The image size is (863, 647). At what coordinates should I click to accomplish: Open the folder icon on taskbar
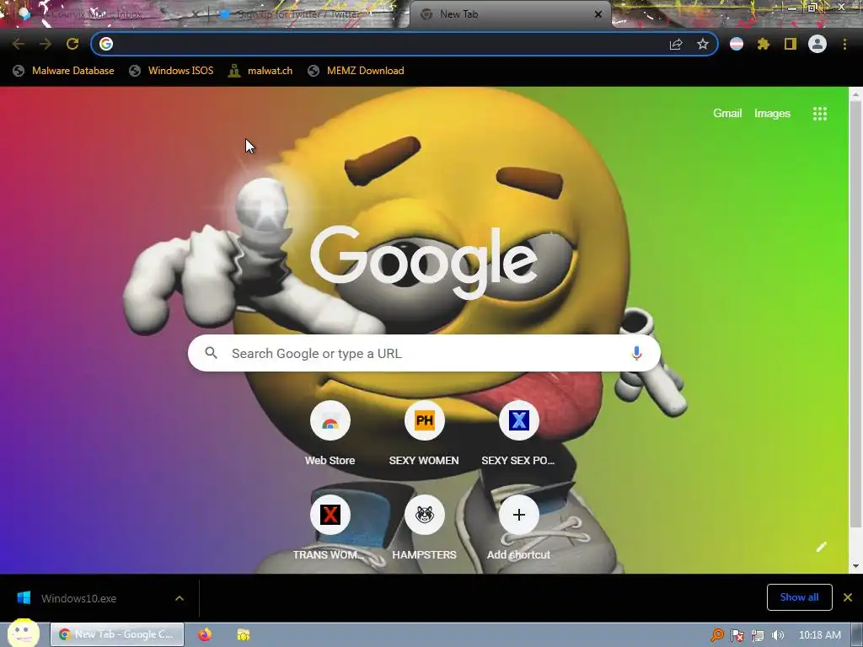(244, 634)
